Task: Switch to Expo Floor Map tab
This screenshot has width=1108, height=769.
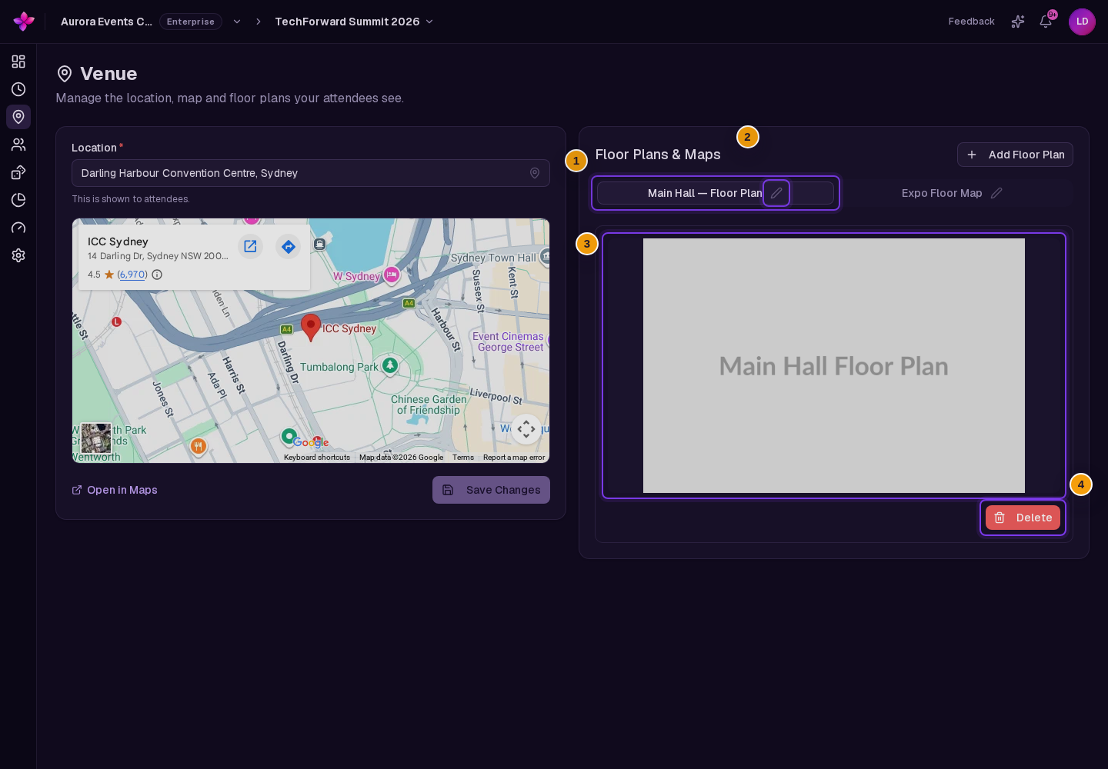Action: tap(953, 193)
